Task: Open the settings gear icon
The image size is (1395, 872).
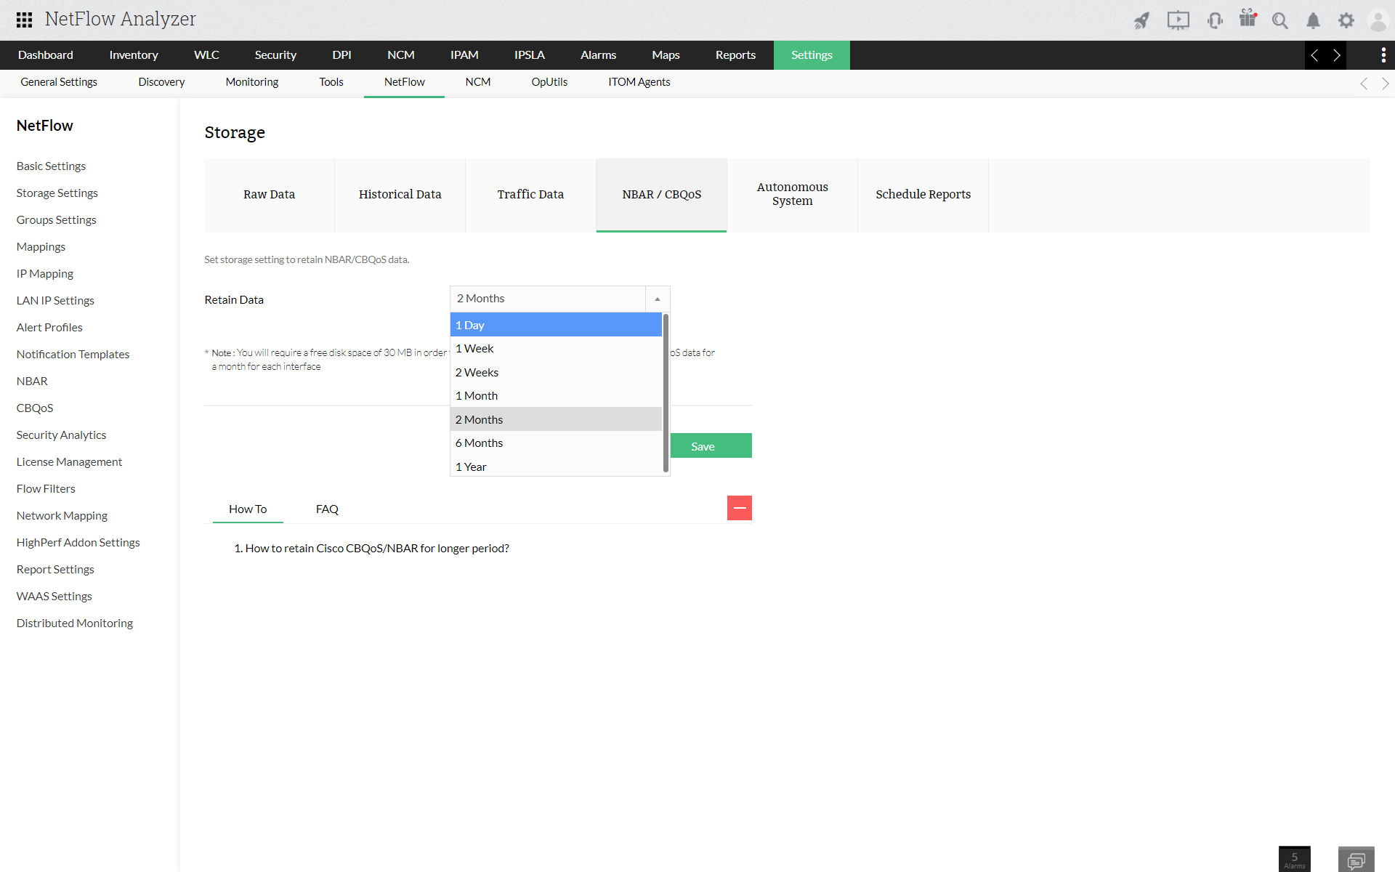Action: click(x=1346, y=20)
